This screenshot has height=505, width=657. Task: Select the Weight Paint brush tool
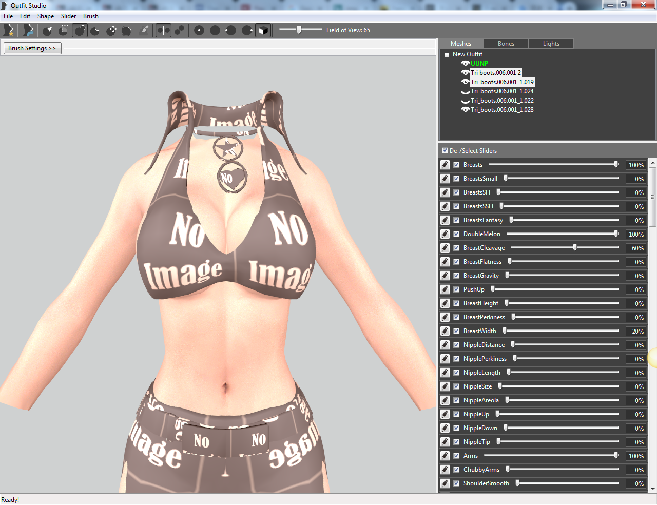[x=144, y=30]
